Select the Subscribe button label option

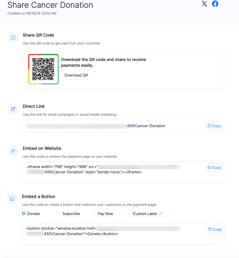58,214
